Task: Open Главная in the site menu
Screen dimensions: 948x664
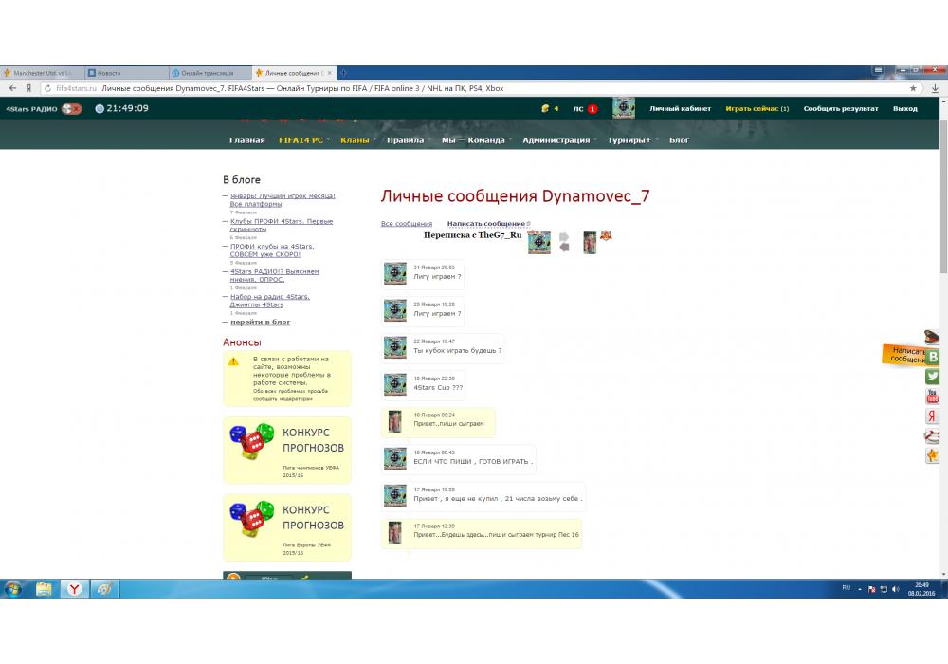Action: (246, 140)
